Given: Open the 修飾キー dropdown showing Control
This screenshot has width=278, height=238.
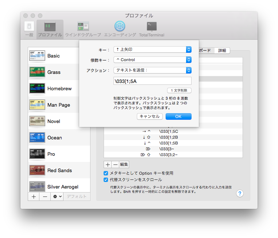Looking at the screenshot, I should [x=152, y=60].
